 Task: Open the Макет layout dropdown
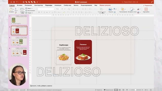click(29, 8)
